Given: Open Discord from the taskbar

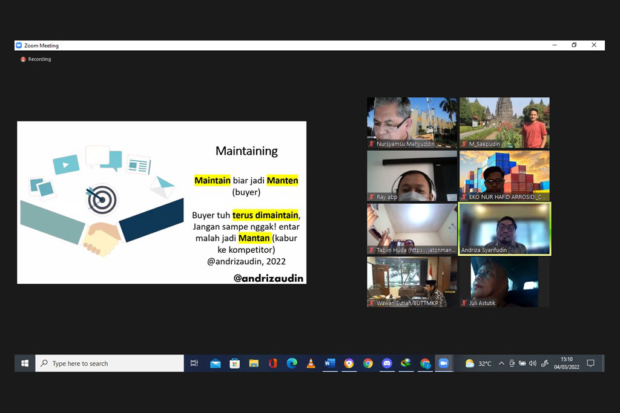Looking at the screenshot, I should pyautogui.click(x=387, y=363).
